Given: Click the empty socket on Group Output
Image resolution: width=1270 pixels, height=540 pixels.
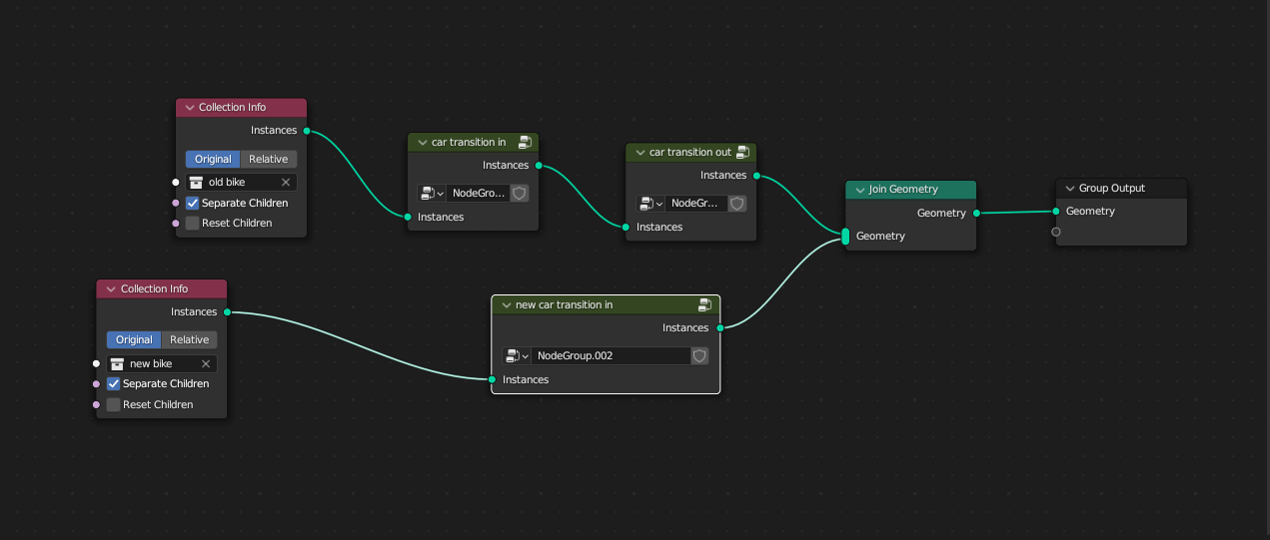Looking at the screenshot, I should pos(1056,232).
